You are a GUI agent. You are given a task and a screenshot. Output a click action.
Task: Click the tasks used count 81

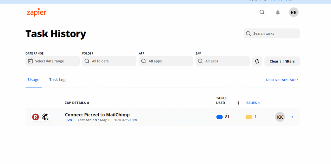pos(227,117)
